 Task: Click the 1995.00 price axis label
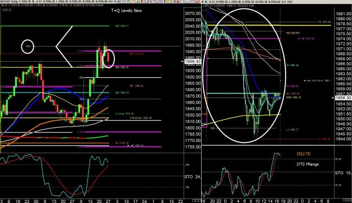point(193,45)
